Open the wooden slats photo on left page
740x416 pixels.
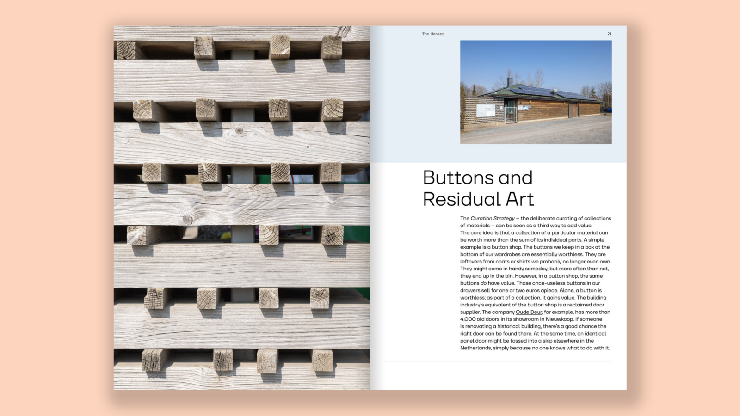tap(241, 208)
